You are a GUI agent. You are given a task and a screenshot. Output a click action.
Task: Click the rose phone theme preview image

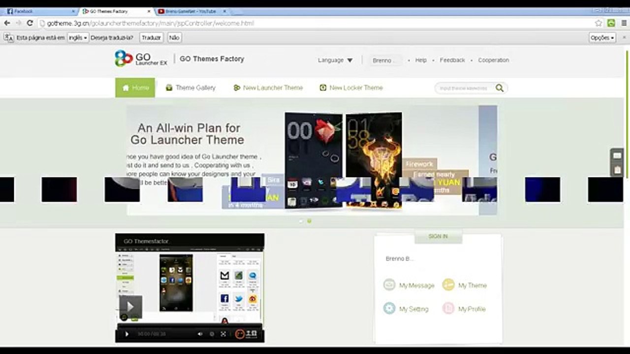314,160
